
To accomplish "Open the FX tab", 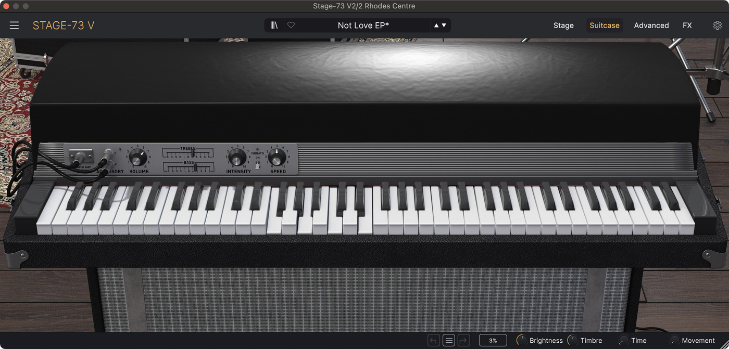I will click(x=687, y=25).
